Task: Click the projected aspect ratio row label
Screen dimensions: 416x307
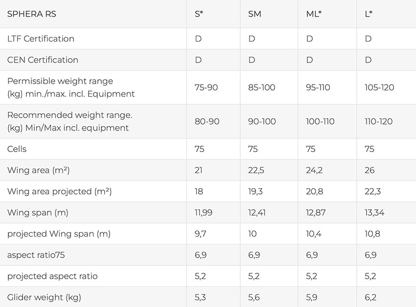Action: pyautogui.click(x=52, y=276)
